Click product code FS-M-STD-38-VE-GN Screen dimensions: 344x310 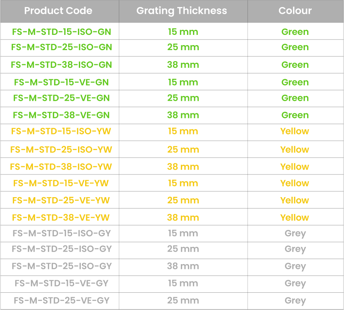click(x=62, y=115)
